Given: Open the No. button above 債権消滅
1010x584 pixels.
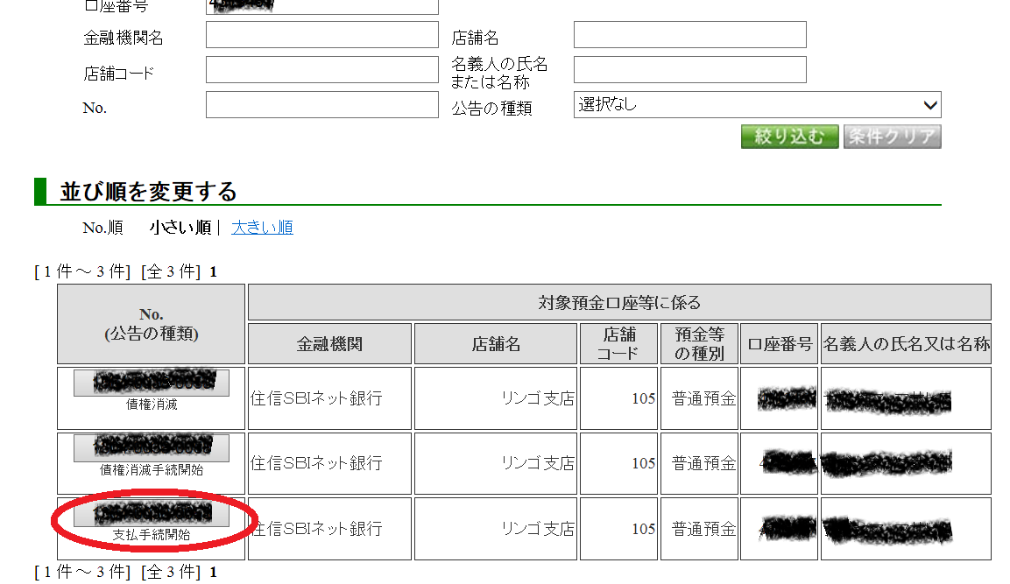Looking at the screenshot, I should coord(151,383).
